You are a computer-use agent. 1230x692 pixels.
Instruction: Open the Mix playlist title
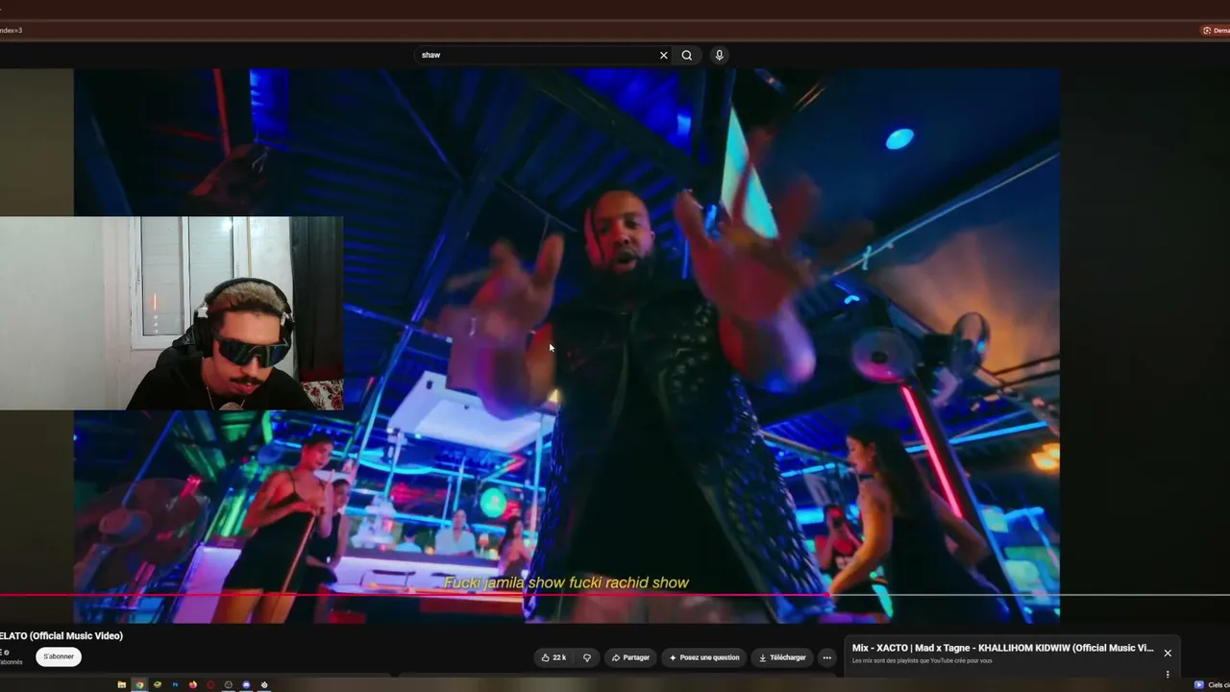point(1002,648)
